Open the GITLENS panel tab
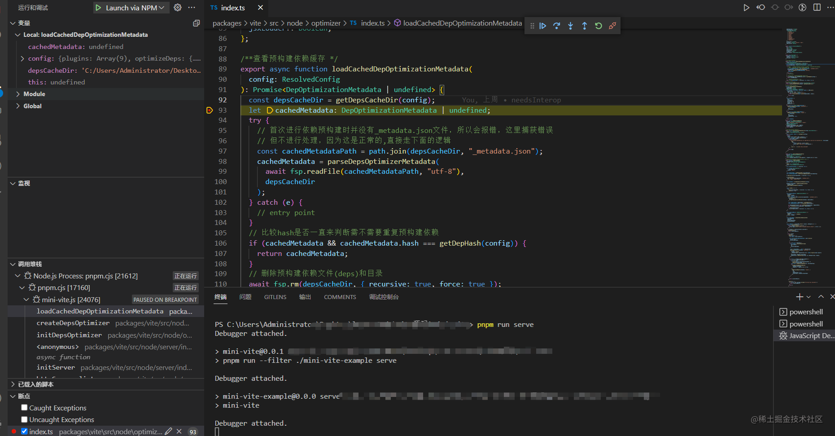Image resolution: width=835 pixels, height=436 pixels. click(275, 297)
